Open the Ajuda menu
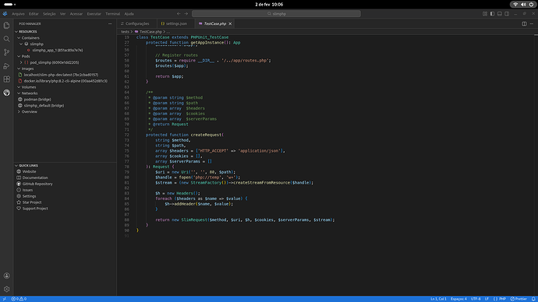This screenshot has height=302, width=538. (129, 14)
